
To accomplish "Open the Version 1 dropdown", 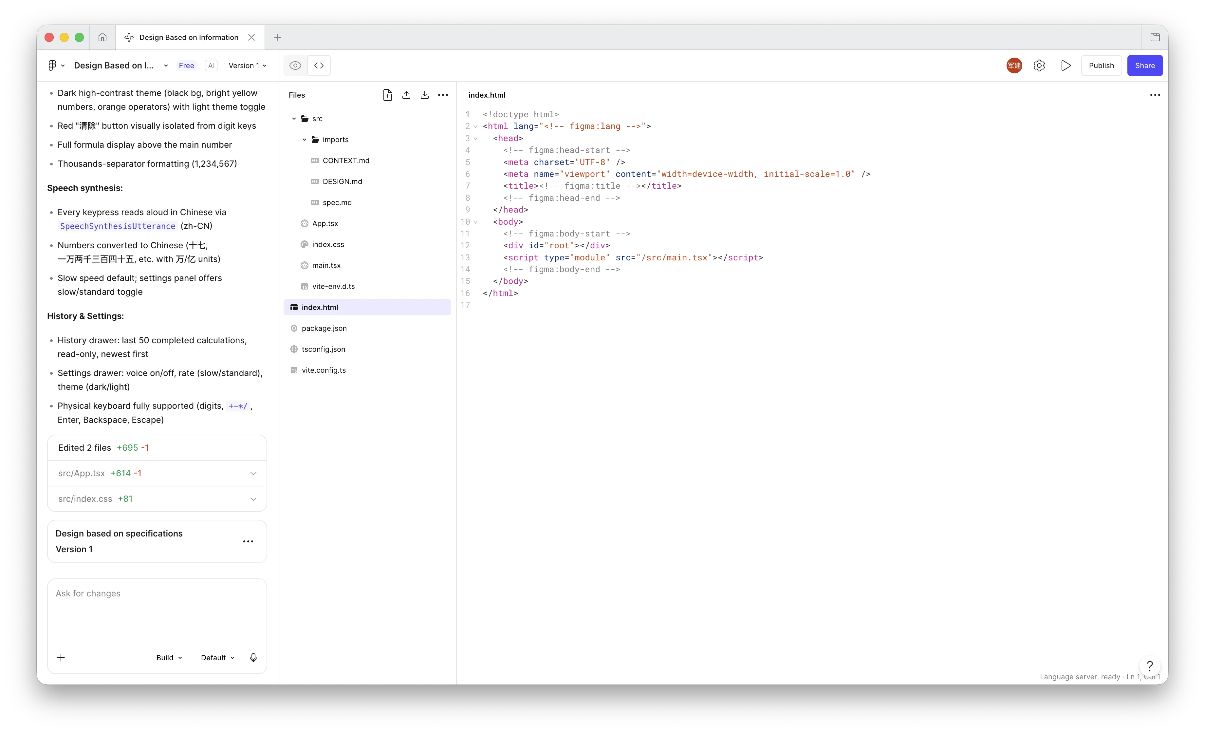I will pos(248,66).
